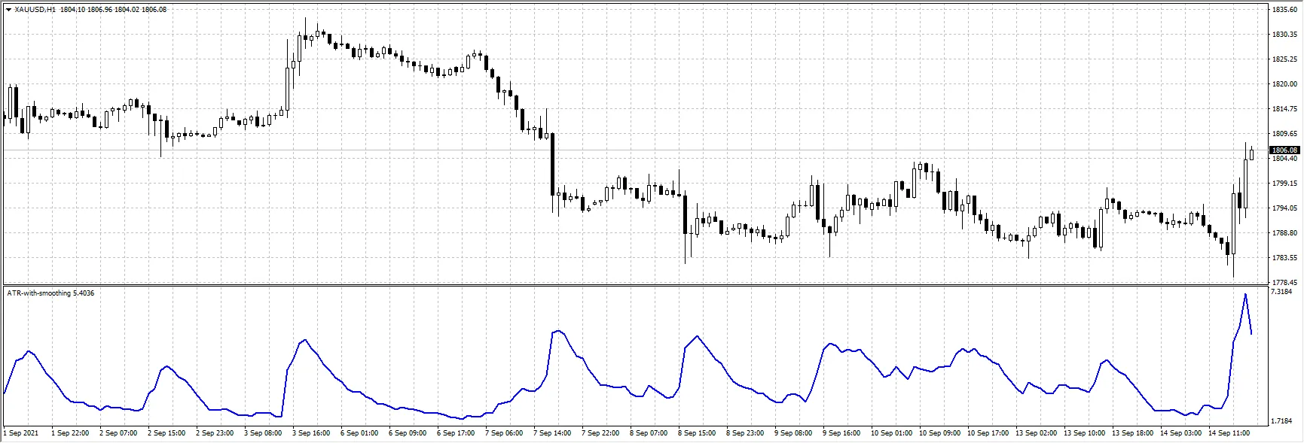Click the 1820.00 level on price axis
The width and height of the screenshot is (1304, 443).
[1284, 84]
